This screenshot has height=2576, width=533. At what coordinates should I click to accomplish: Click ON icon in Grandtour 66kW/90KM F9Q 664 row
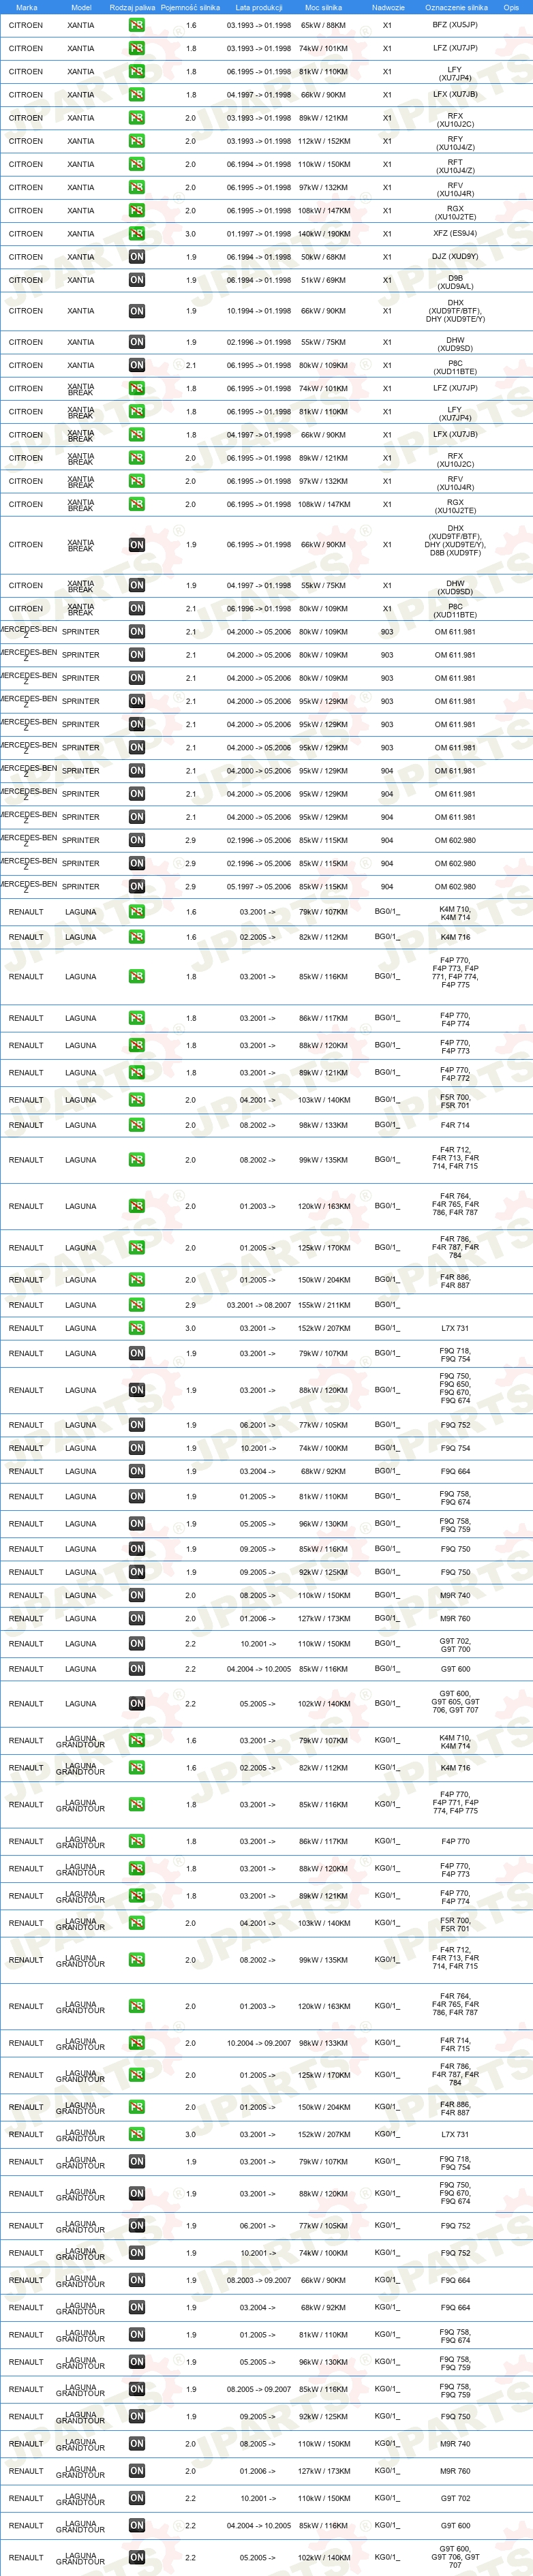[x=136, y=2280]
